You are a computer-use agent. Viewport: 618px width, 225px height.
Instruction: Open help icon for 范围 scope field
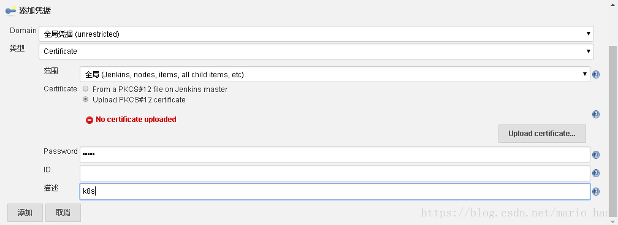click(596, 74)
